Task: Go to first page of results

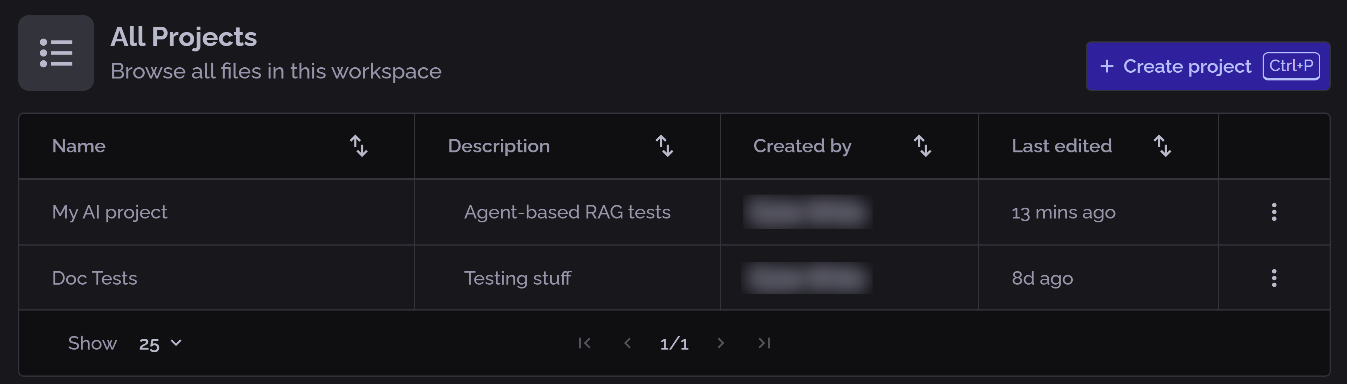Action: click(x=585, y=343)
